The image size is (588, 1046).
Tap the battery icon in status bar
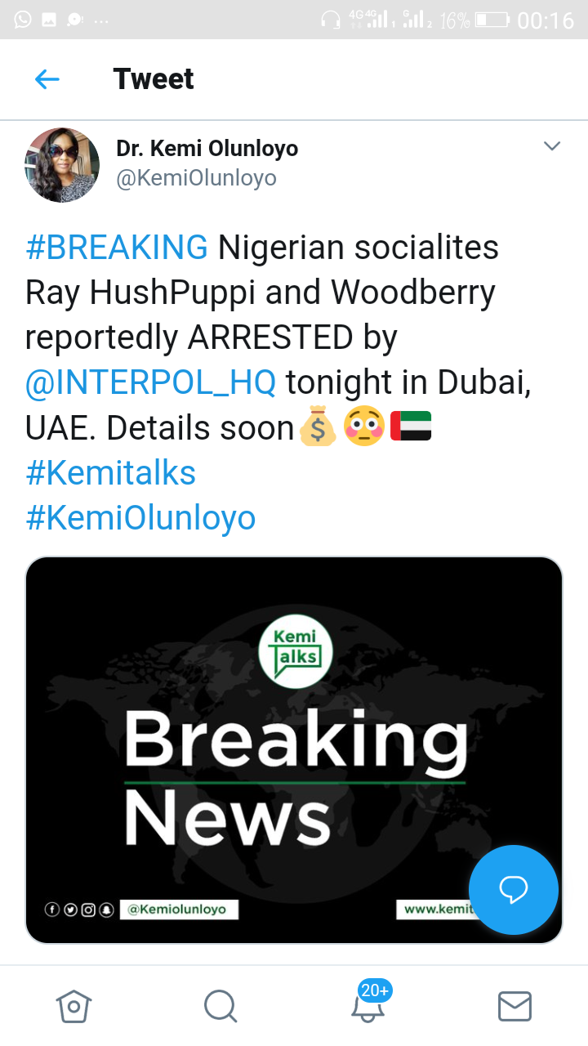tap(492, 20)
